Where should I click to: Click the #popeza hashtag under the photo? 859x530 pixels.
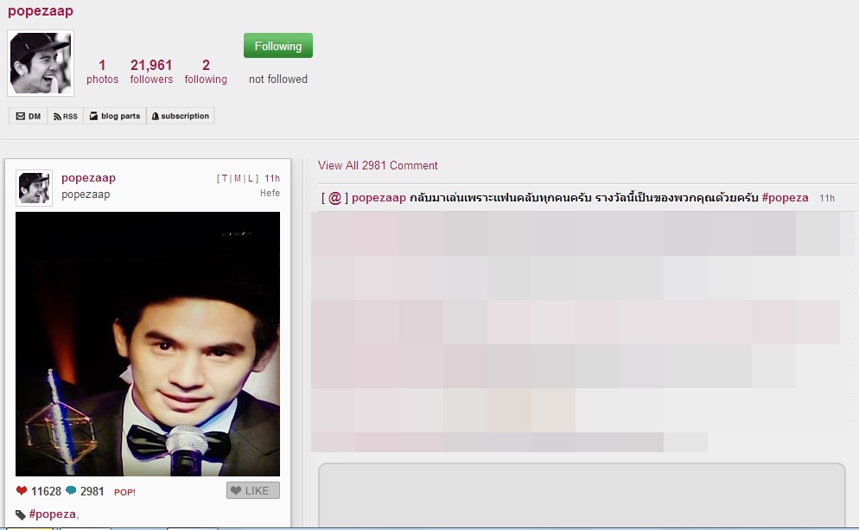(x=52, y=514)
